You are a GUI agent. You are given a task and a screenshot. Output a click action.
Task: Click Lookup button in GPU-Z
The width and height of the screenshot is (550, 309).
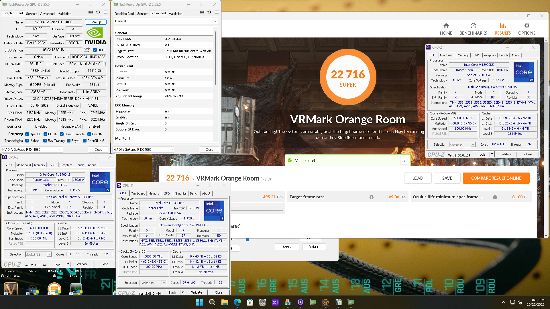96,22
